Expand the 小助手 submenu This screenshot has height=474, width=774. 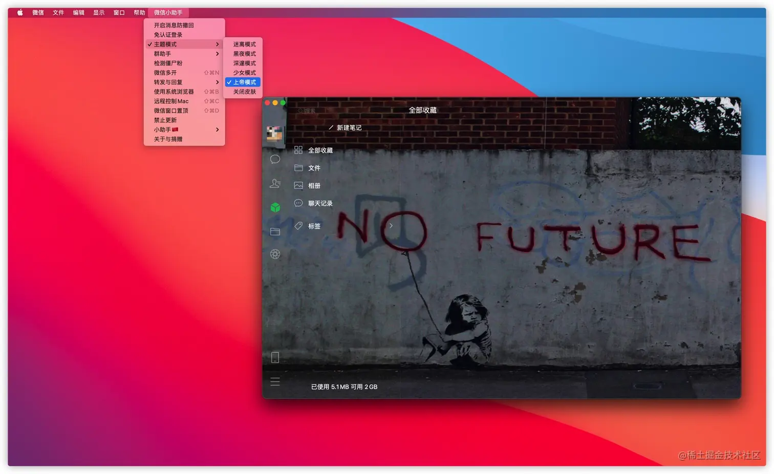pos(184,130)
